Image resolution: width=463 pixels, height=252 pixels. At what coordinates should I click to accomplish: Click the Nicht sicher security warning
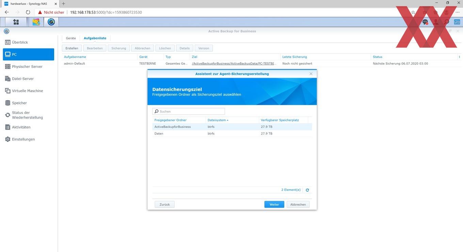click(x=51, y=12)
